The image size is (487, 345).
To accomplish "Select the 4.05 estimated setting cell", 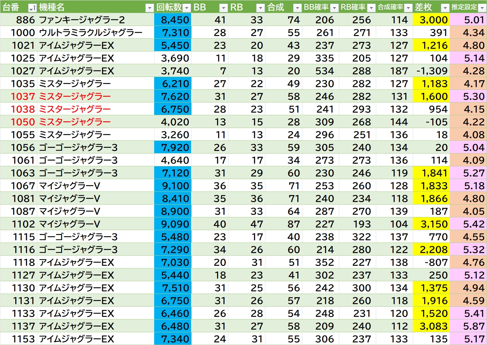I will (x=468, y=211).
